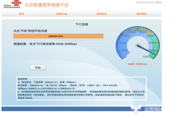Click the orange LOADING 100% progress bar
174x115 pixels.
[x=59, y=36]
